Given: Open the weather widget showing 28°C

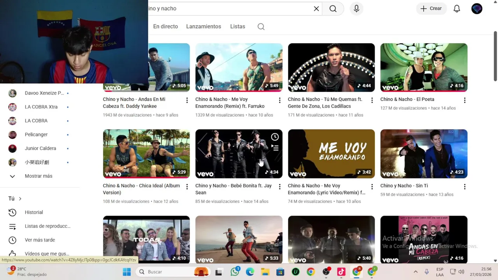Looking at the screenshot, I should click(27, 271).
